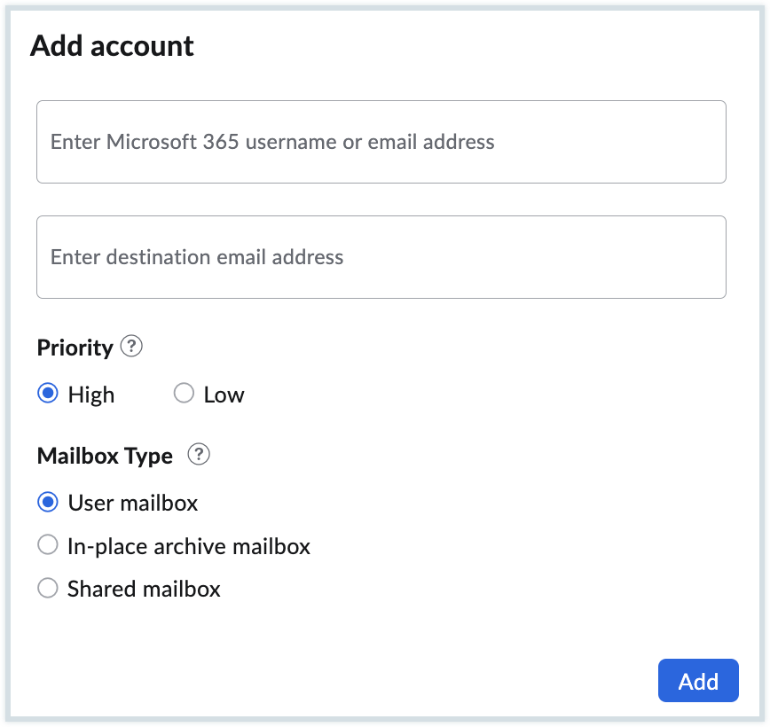The width and height of the screenshot is (770, 727).
Task: Open the Priority help tooltip icon
Action: pos(131,347)
